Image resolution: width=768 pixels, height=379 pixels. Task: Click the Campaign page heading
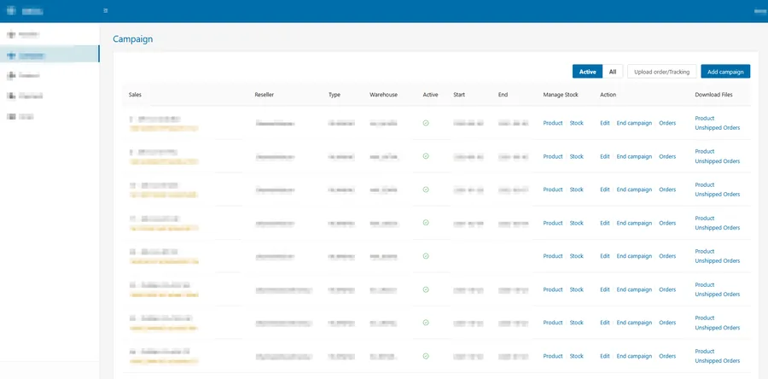[133, 38]
